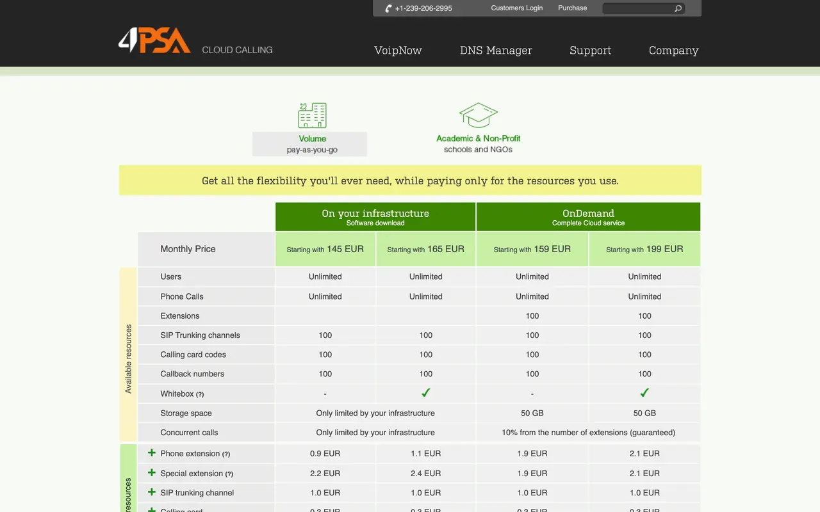Image resolution: width=820 pixels, height=512 pixels.
Task: Click the Extensions row label
Action: point(180,316)
